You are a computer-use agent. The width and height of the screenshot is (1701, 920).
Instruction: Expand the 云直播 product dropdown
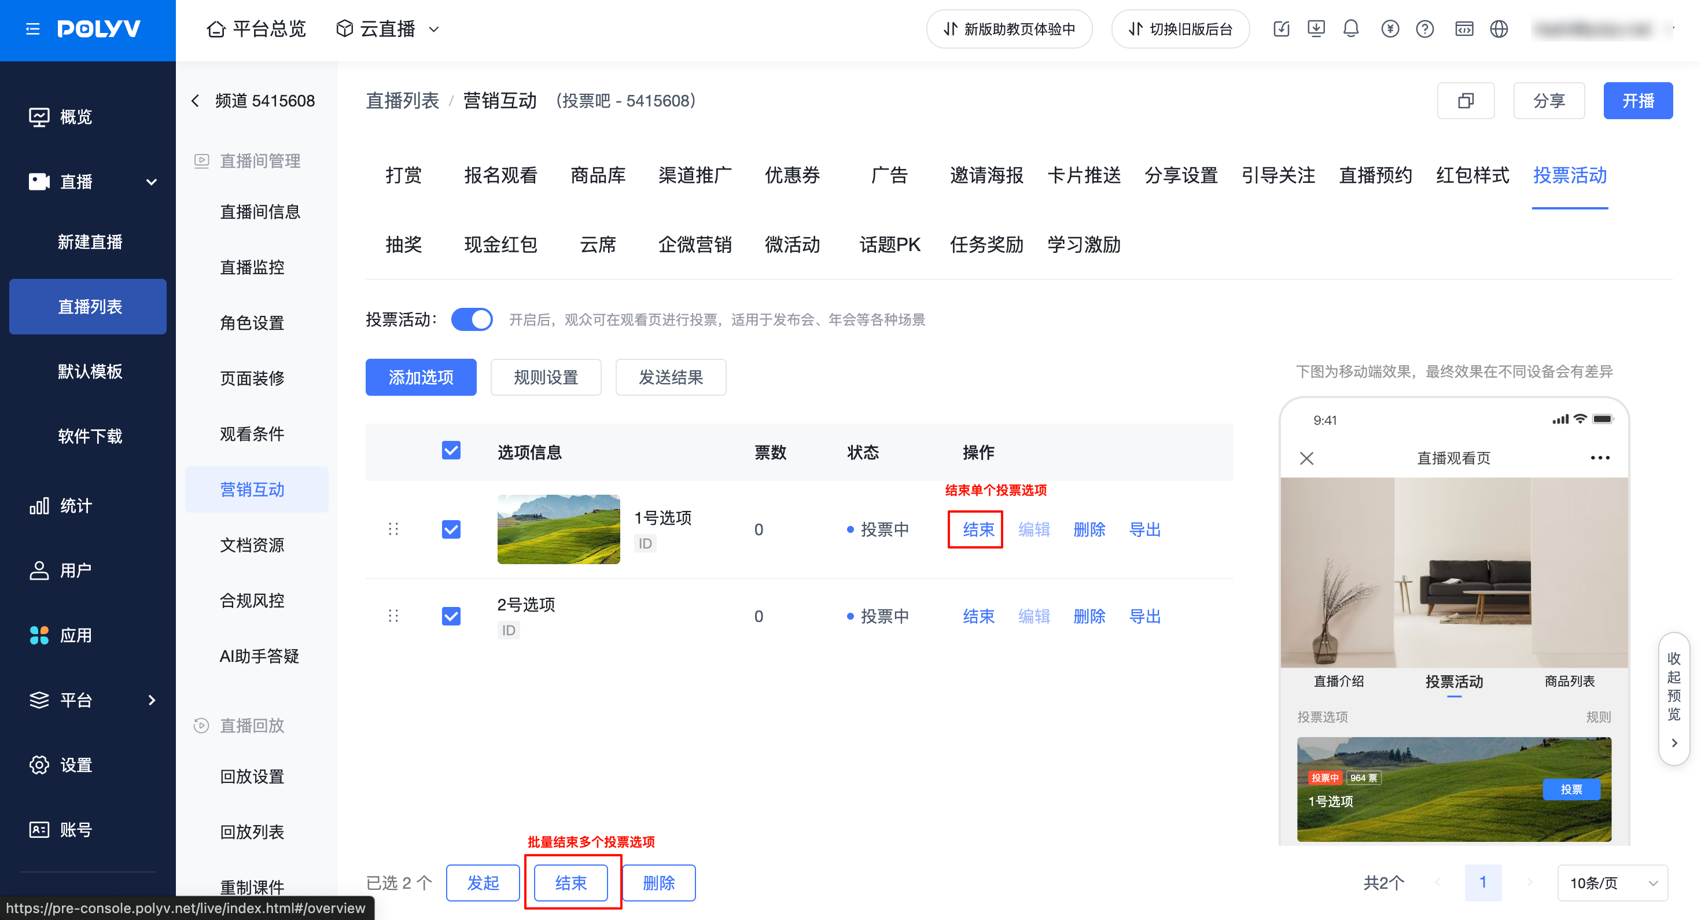388,29
